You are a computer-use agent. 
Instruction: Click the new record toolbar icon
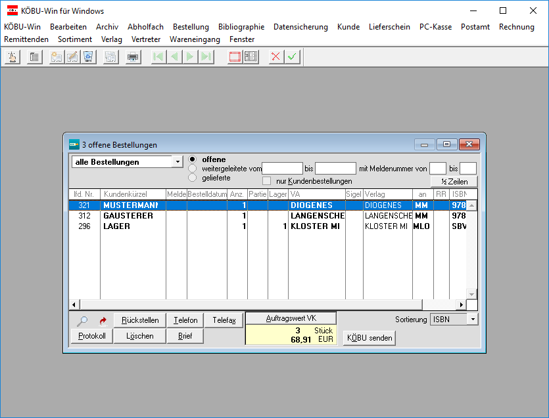pos(57,56)
